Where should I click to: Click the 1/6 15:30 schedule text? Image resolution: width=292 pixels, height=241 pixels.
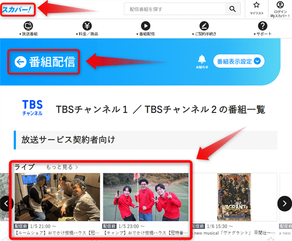click(220, 226)
